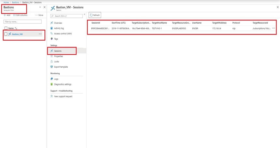
Task: Click the Tags icon
Action: [52, 39]
